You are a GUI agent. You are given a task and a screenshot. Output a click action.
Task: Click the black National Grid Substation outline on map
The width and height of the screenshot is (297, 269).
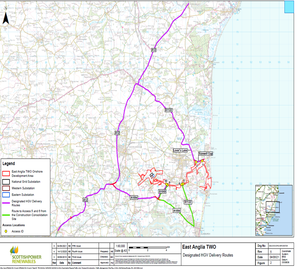[x=152, y=176]
